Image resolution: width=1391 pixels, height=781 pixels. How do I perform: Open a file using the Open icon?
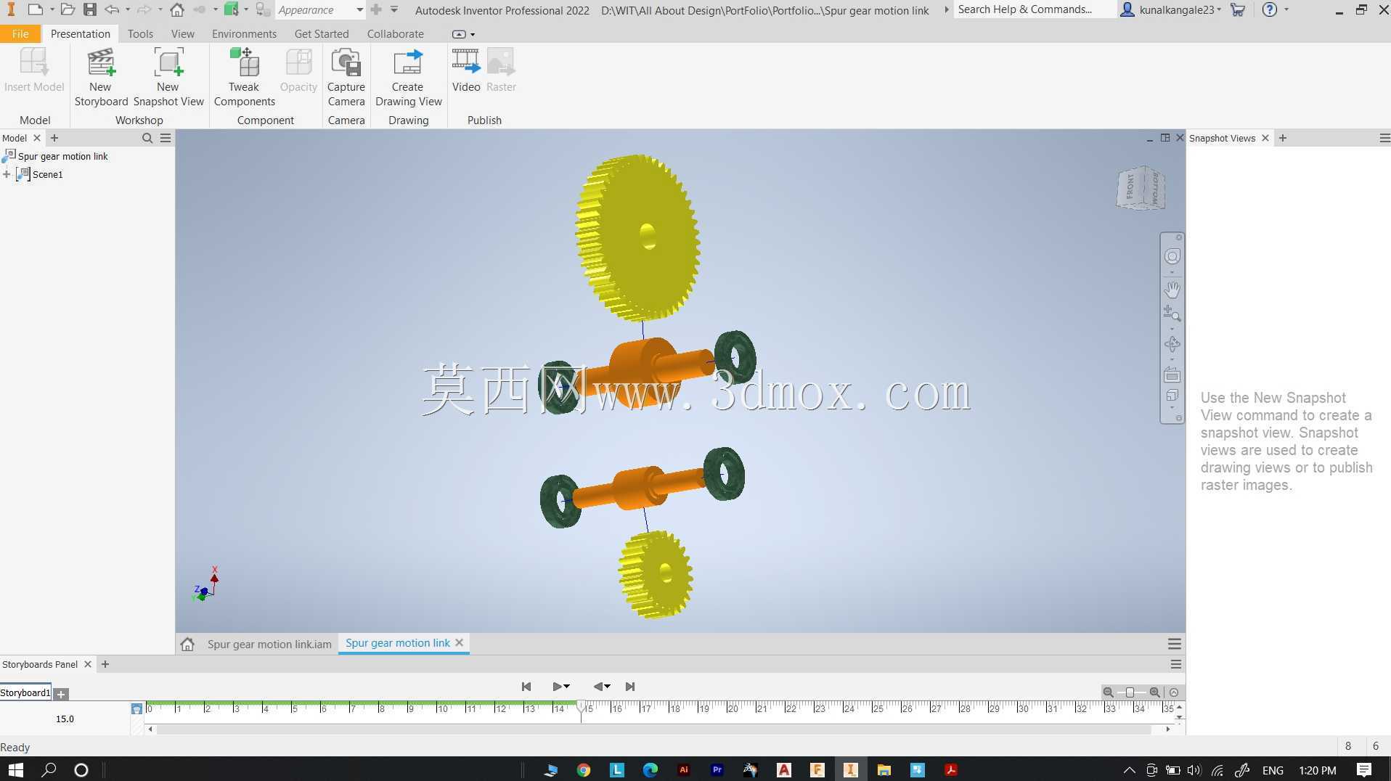click(x=68, y=9)
